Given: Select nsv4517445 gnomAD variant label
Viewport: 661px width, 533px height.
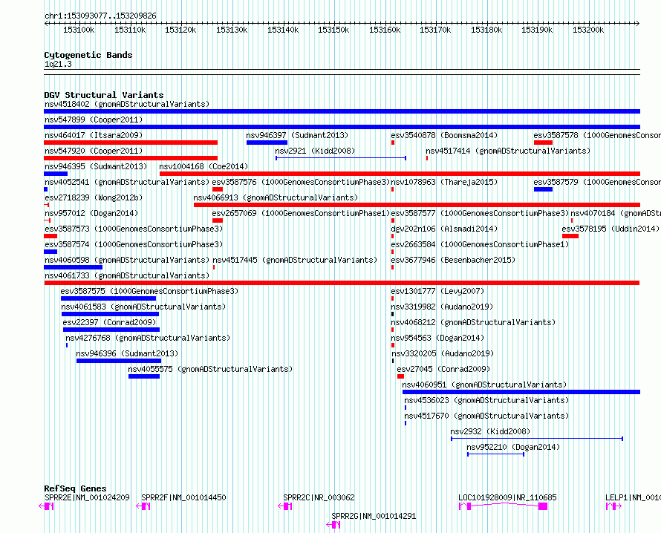Looking at the screenshot, I should [295, 260].
